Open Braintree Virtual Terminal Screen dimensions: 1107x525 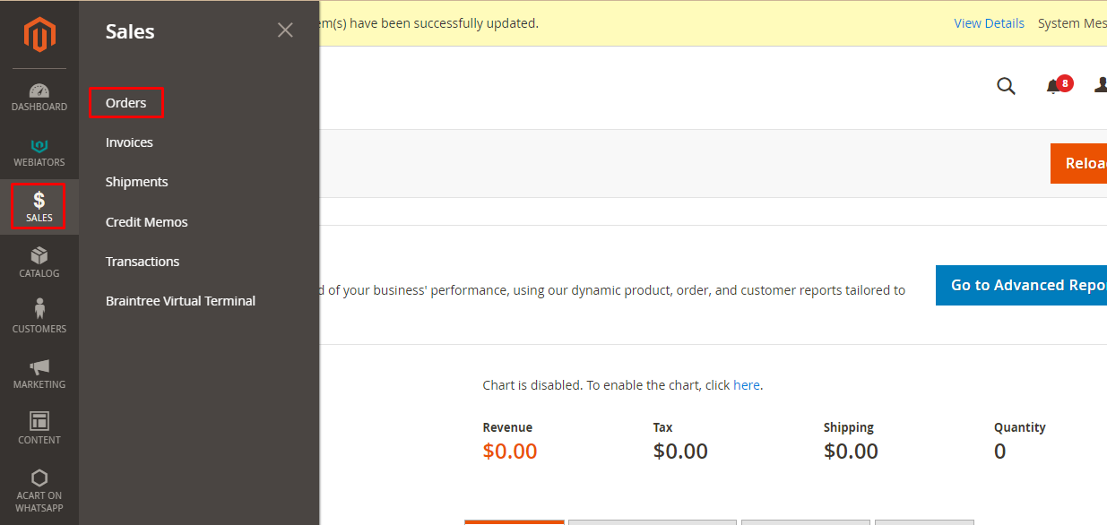[180, 301]
